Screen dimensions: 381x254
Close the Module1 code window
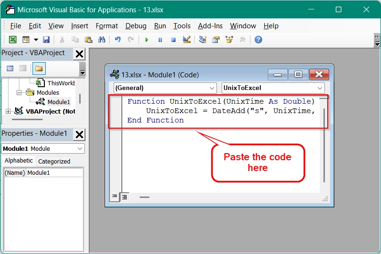click(x=319, y=74)
